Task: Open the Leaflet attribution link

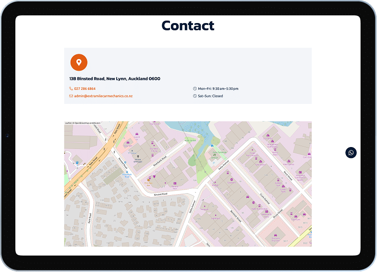Action: pos(67,124)
